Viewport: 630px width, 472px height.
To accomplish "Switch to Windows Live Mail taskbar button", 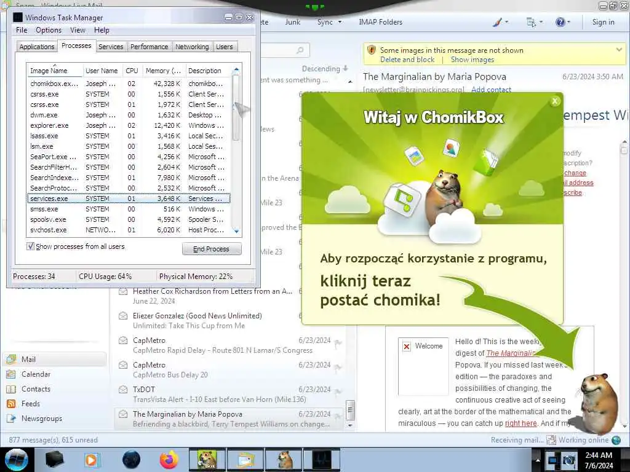I will coord(245,460).
